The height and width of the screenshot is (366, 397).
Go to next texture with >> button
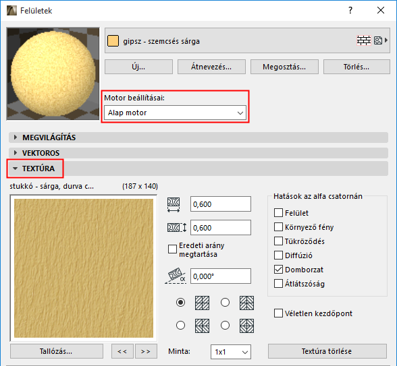coord(146,351)
